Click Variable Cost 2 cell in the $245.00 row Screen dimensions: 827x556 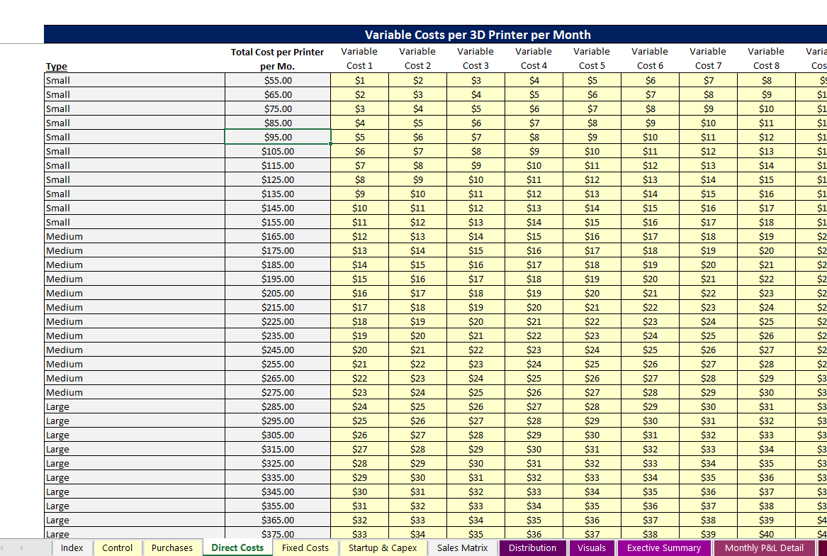pos(417,350)
